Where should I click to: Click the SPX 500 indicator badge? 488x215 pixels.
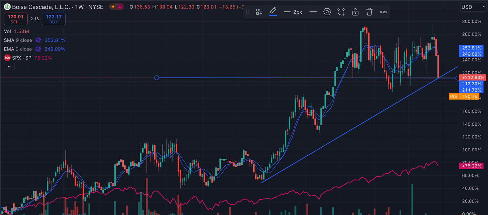[x=7, y=58]
